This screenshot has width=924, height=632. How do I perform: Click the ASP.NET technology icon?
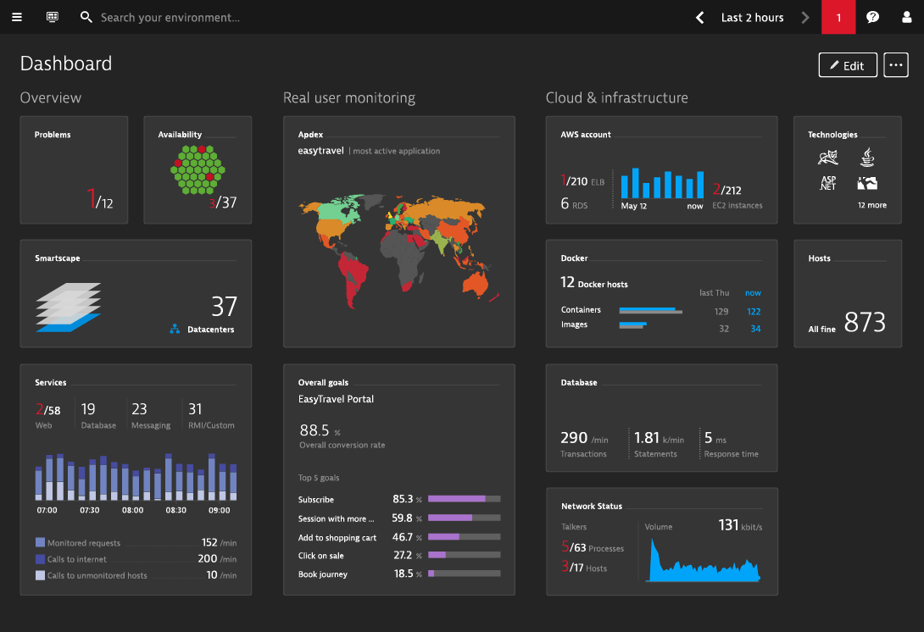pyautogui.click(x=828, y=182)
